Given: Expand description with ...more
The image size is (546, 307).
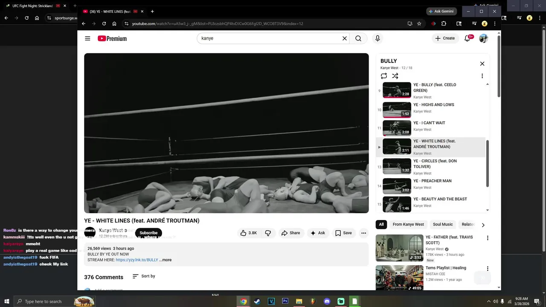Looking at the screenshot, I should click(165, 260).
